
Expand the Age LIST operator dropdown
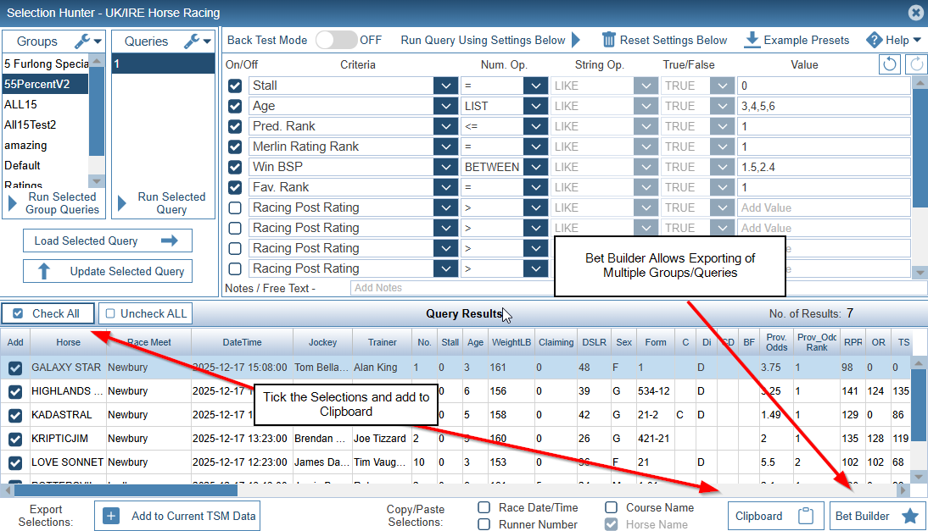[x=534, y=106]
